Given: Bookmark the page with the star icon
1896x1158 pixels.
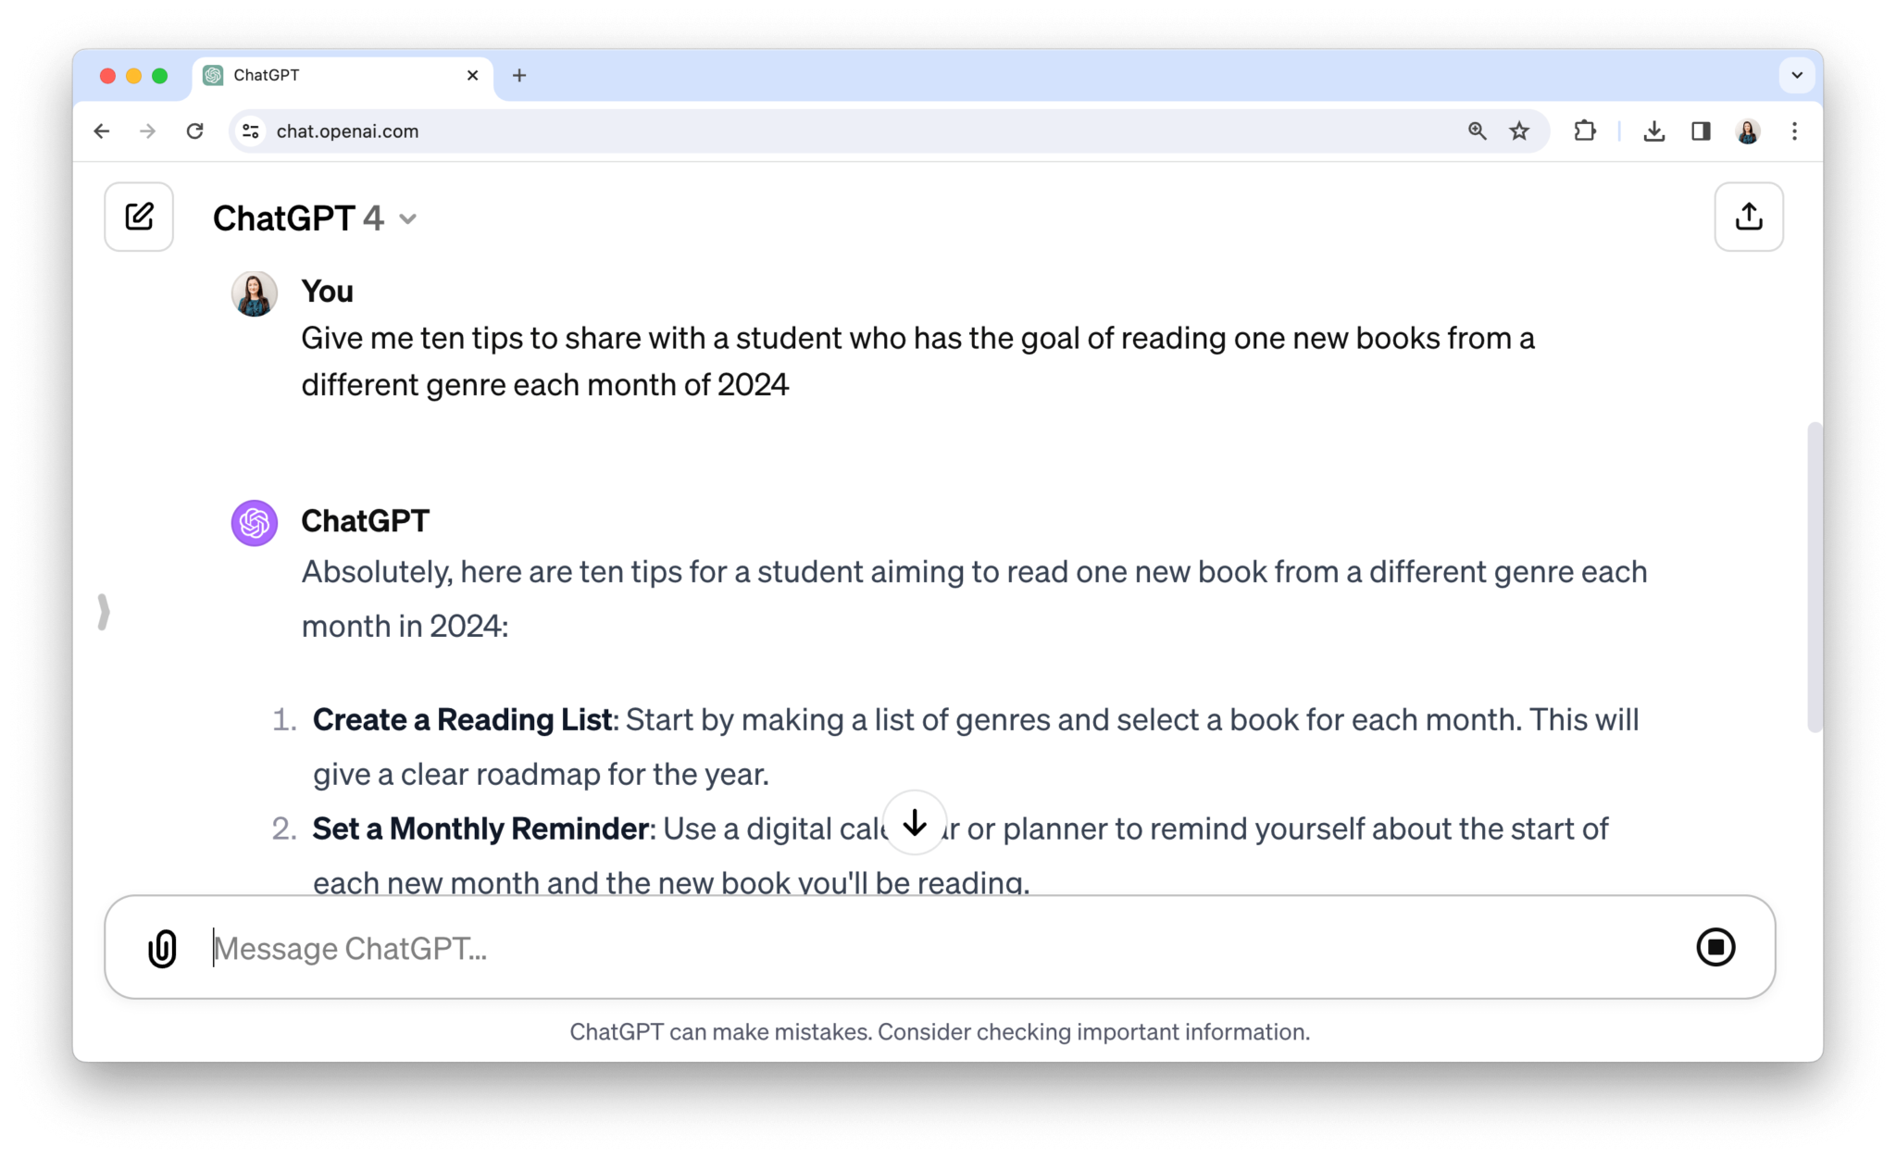Looking at the screenshot, I should [1518, 131].
